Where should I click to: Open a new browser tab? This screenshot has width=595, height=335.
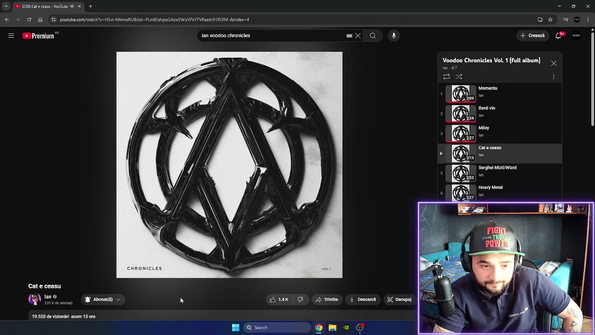coord(91,7)
